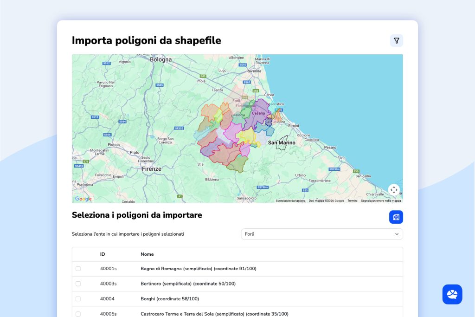Click the Bologna label on map
The width and height of the screenshot is (475, 317).
(161, 60)
